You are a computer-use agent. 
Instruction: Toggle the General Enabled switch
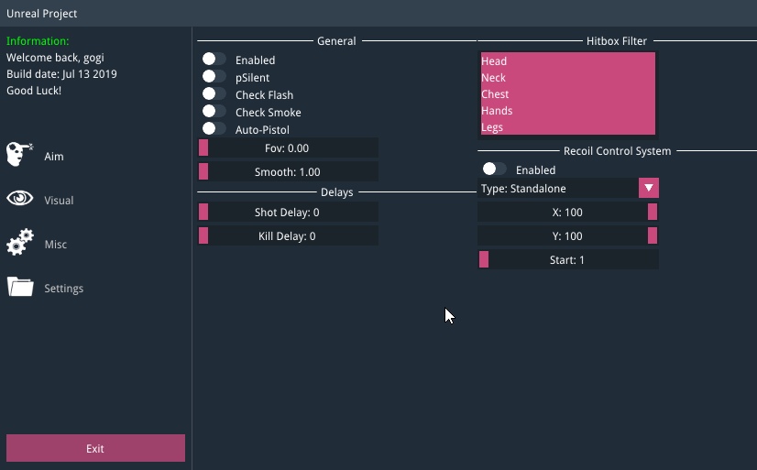pyautogui.click(x=214, y=60)
